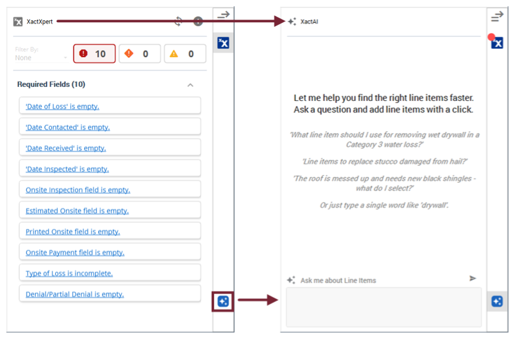
Task: Send the line item question
Action: coord(473,279)
